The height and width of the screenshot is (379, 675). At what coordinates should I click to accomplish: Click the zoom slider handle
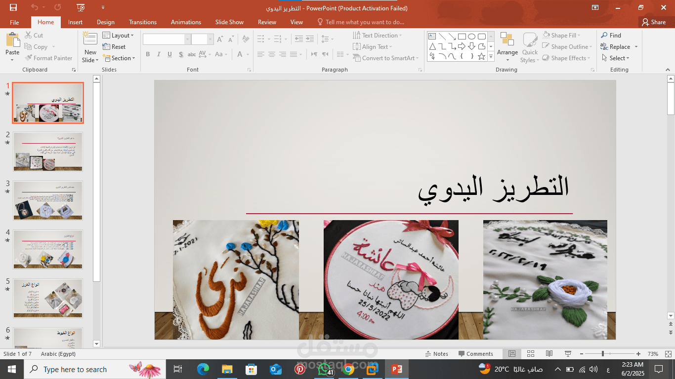tap(602, 354)
